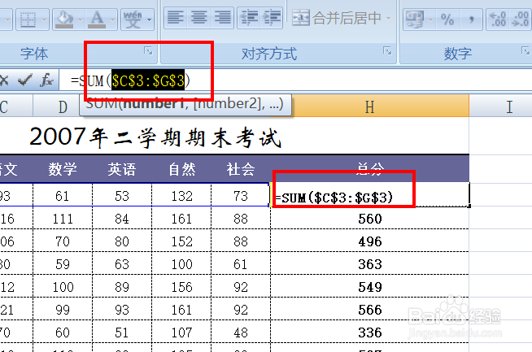Open the phonetic guide dropdown arrow
Image resolution: width=532 pixels, height=352 pixels.
150,20
